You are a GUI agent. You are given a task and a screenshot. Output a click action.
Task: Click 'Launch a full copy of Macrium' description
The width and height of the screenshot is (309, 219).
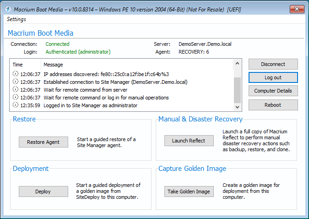(256, 141)
